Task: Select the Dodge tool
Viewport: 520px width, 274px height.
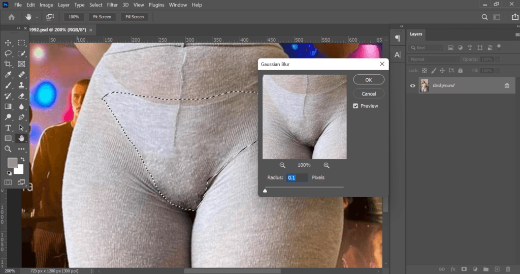Action: pyautogui.click(x=8, y=117)
